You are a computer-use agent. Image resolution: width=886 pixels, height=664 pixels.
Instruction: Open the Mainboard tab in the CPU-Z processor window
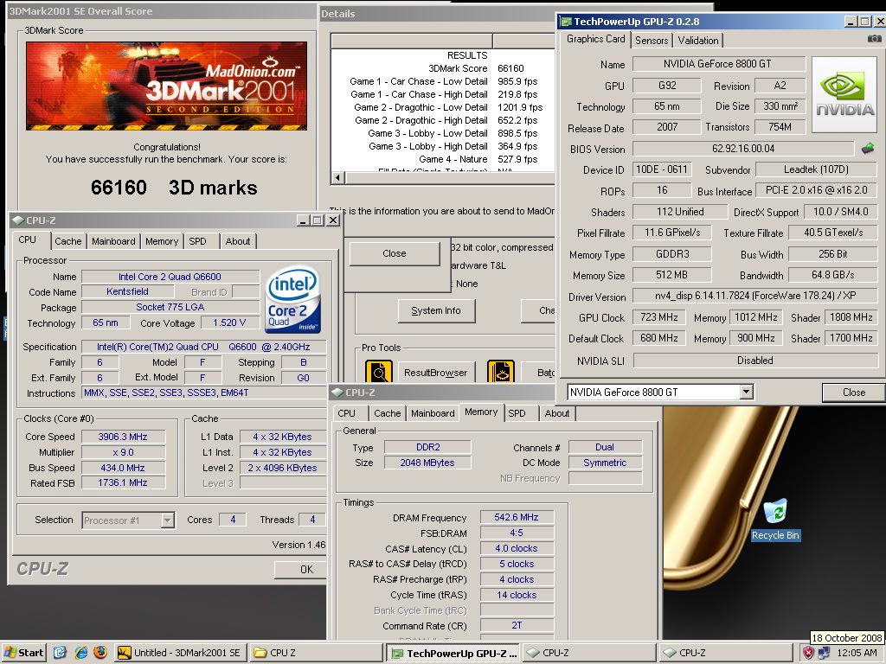tap(113, 241)
